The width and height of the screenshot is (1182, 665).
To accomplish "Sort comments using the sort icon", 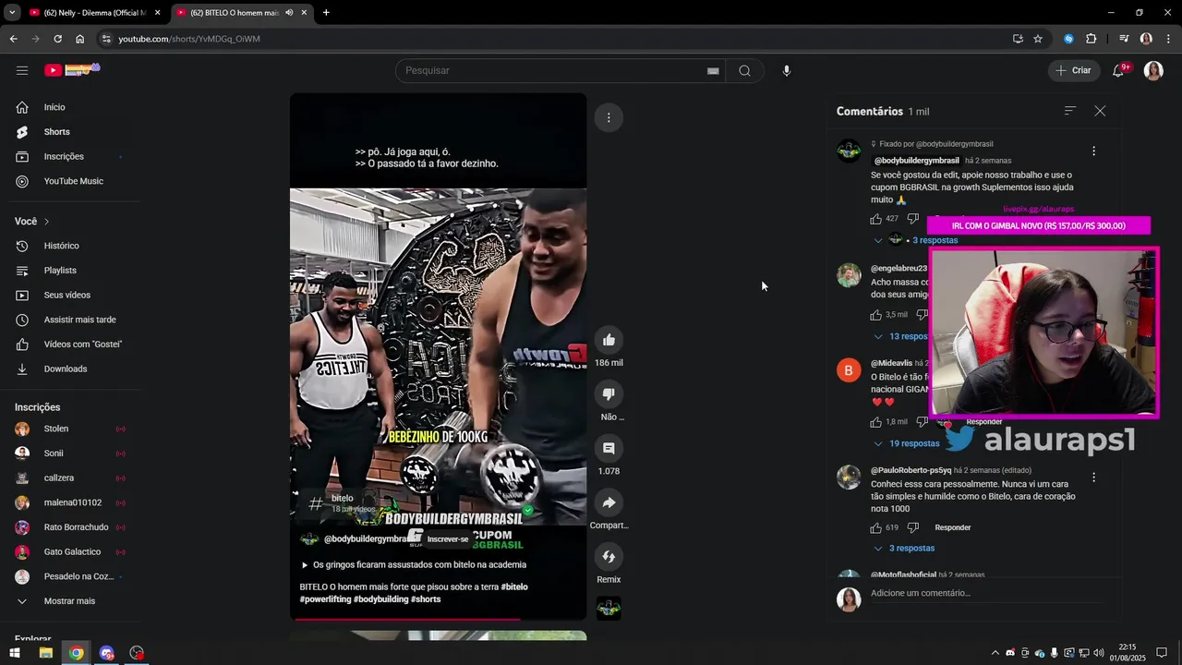I will (1070, 111).
